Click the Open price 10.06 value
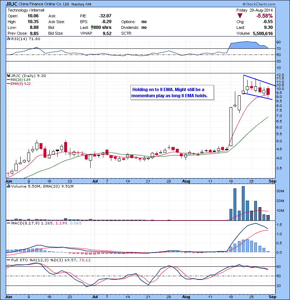290x300 pixels. 33,16
